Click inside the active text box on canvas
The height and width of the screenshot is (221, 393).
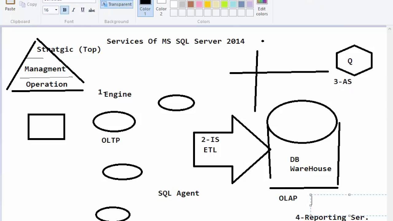[348, 205]
